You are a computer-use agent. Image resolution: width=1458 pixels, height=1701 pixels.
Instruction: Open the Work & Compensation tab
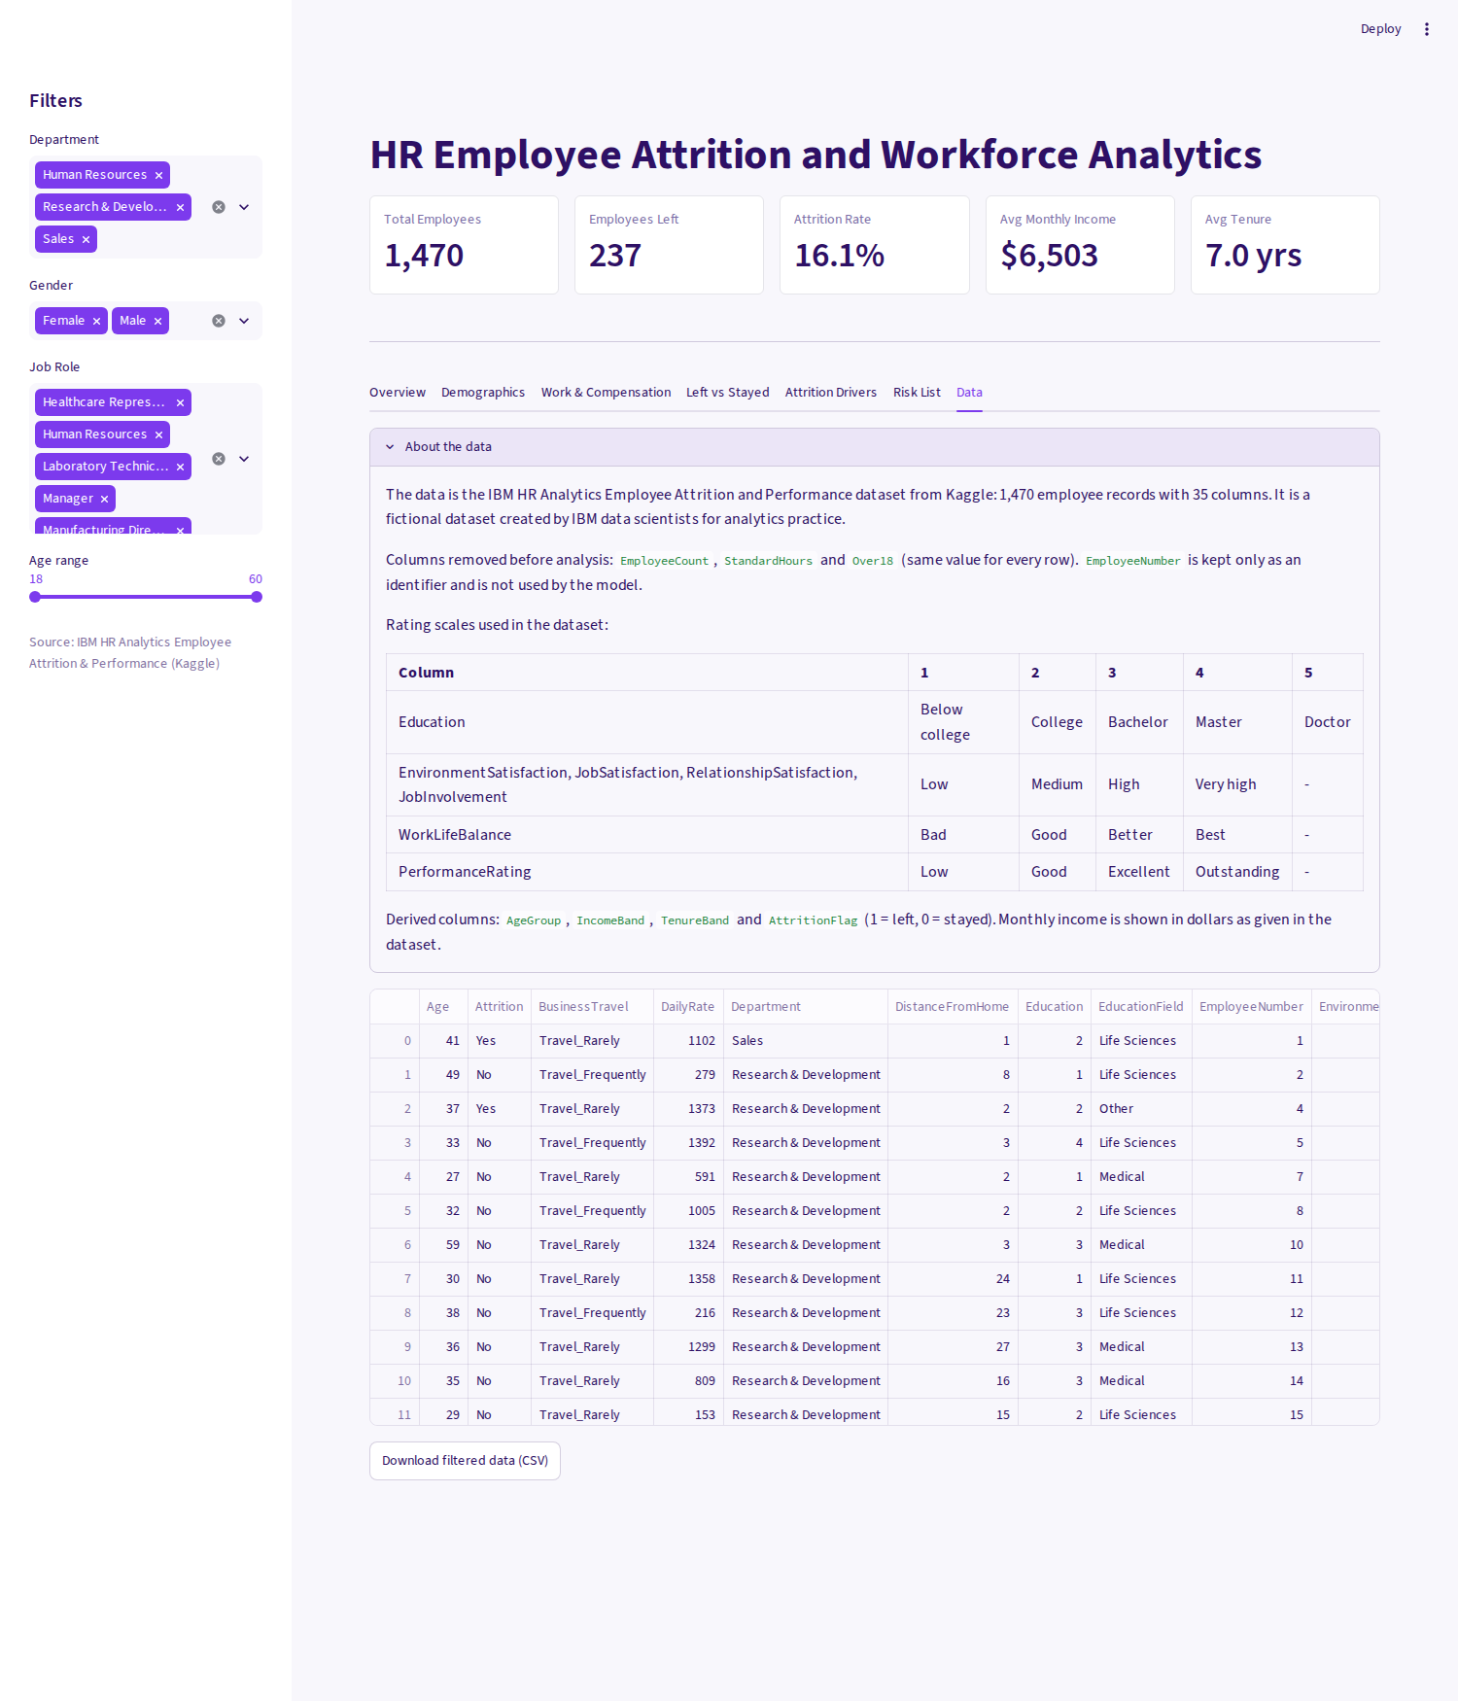click(x=606, y=393)
